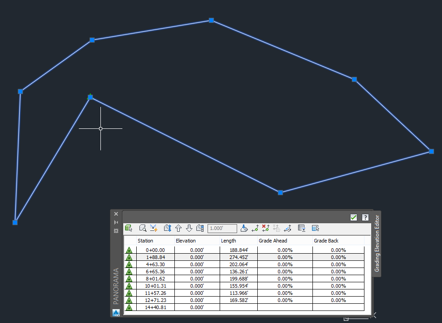This screenshot has height=323, width=442.
Task: Click the Panorama Autodesk logo icon
Action: [x=116, y=313]
